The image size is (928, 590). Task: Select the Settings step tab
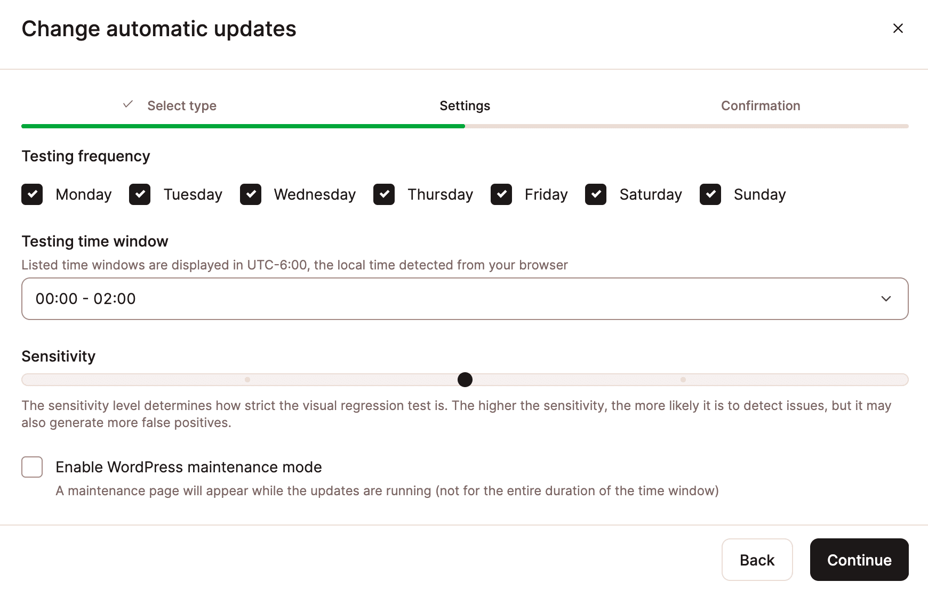[465, 106]
